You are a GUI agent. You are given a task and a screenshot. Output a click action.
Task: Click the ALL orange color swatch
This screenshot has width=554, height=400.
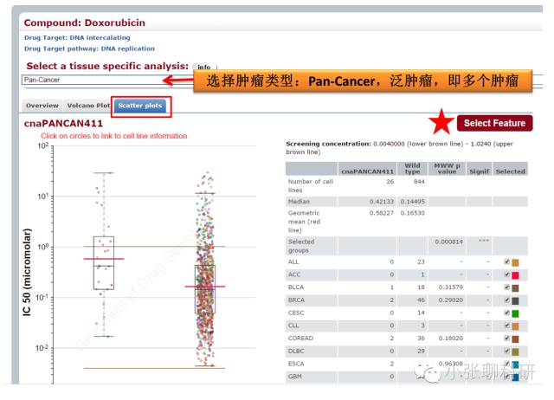(x=515, y=262)
